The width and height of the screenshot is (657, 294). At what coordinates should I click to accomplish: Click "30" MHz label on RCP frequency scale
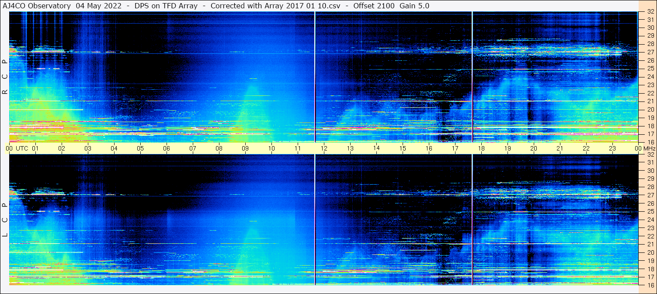(x=650, y=28)
